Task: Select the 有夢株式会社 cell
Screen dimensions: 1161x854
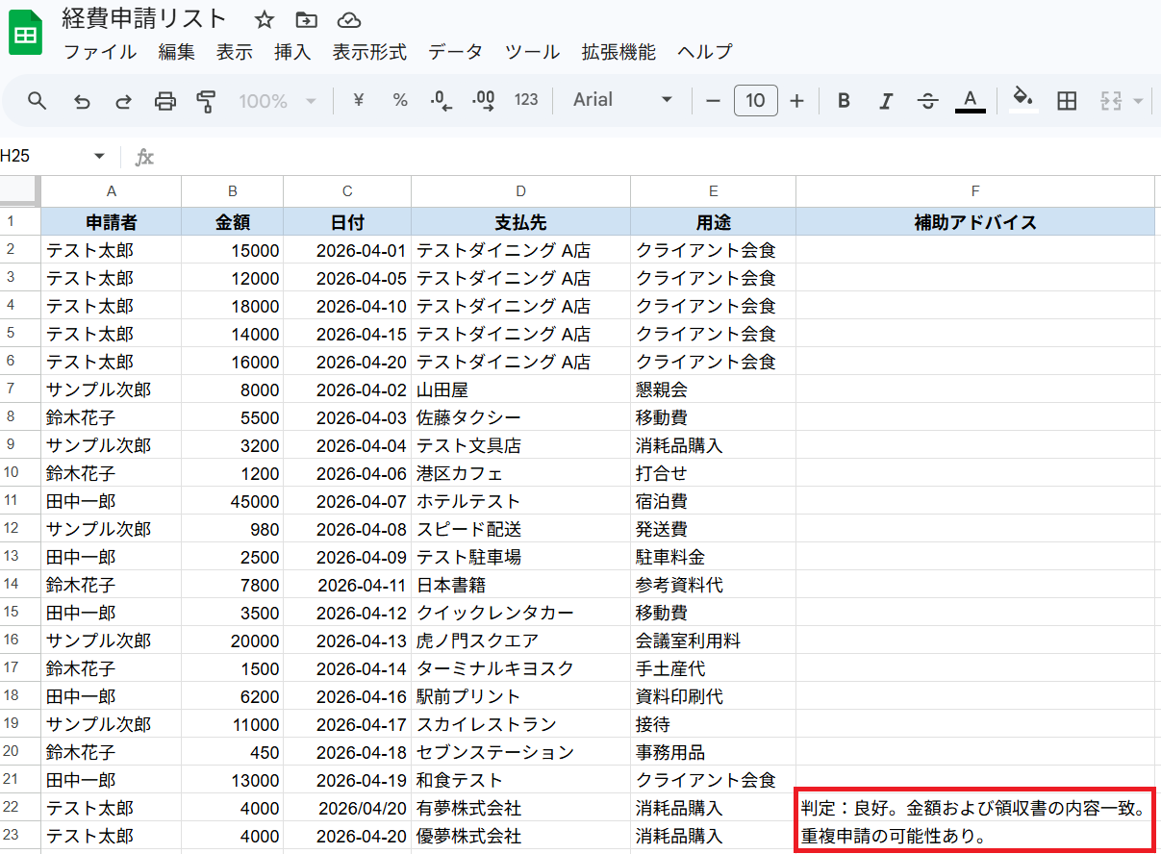Action: 520,808
